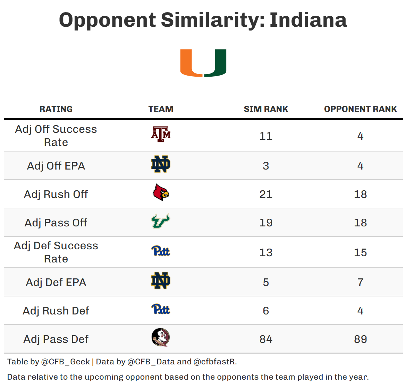Screen dimensions: 406x389
Task: Select the opponent rank value 89
Action: pyautogui.click(x=360, y=339)
